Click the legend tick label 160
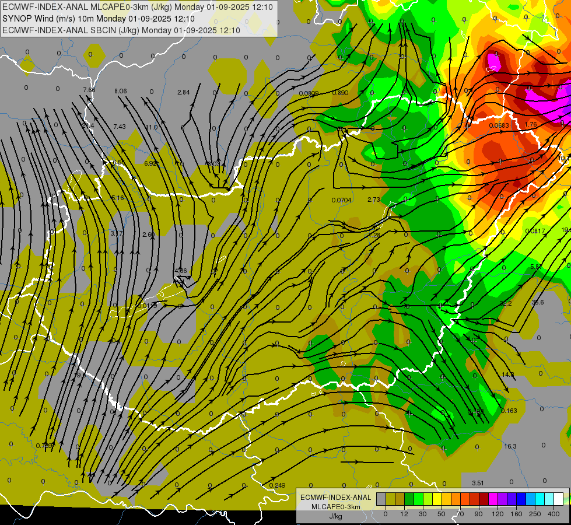 point(516,514)
